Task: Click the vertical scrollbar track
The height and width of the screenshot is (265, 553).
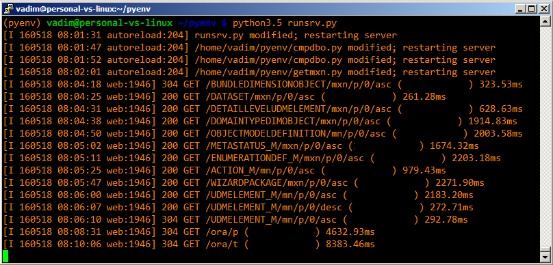Action: point(545,139)
